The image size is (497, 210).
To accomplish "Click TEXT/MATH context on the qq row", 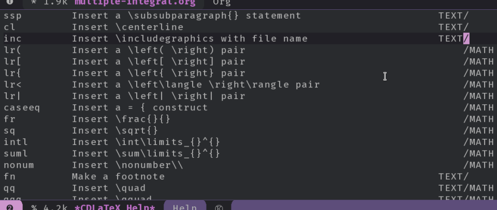I will click(x=466, y=188).
